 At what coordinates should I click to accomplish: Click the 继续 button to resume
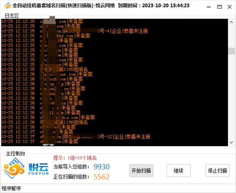click(x=179, y=171)
